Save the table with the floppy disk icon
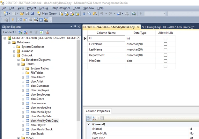199x139 pixels. pyautogui.click(x=27, y=13)
